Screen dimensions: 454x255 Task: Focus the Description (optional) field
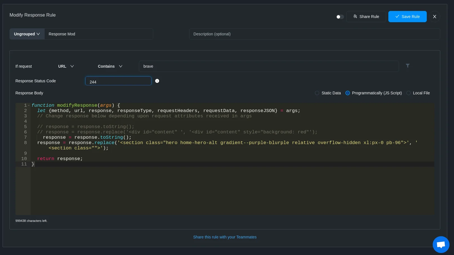[x=315, y=34]
